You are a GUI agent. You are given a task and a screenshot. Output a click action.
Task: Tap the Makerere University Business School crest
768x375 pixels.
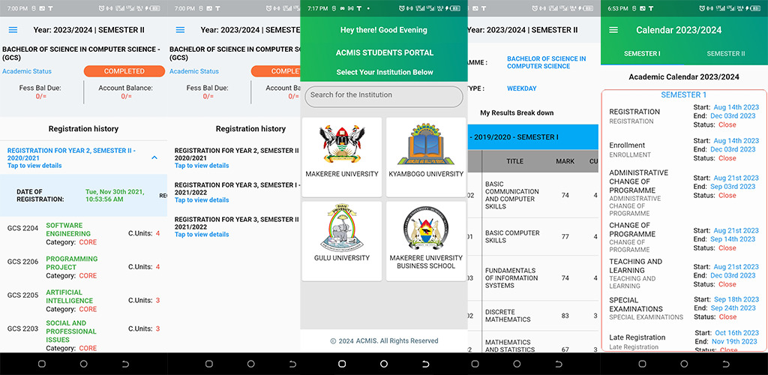coord(426,228)
